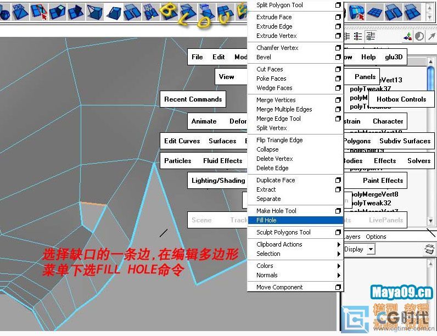Viewport: 437px width, 336px height.
Task: Open the Layers menu in Layer Editor
Action: point(352,237)
